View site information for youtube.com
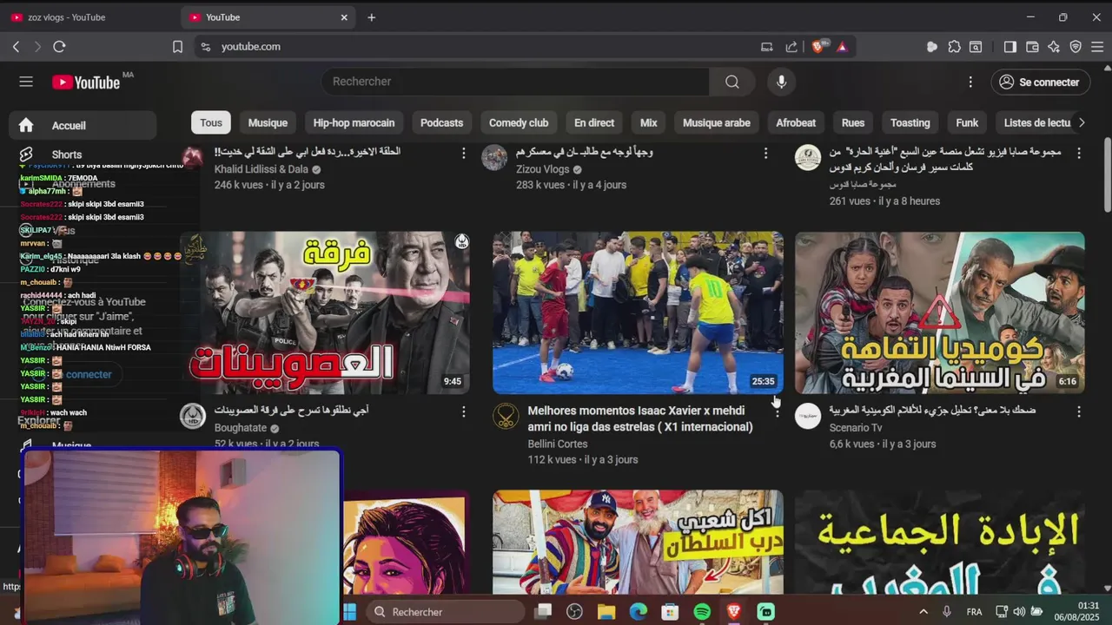The height and width of the screenshot is (625, 1112). click(x=205, y=47)
